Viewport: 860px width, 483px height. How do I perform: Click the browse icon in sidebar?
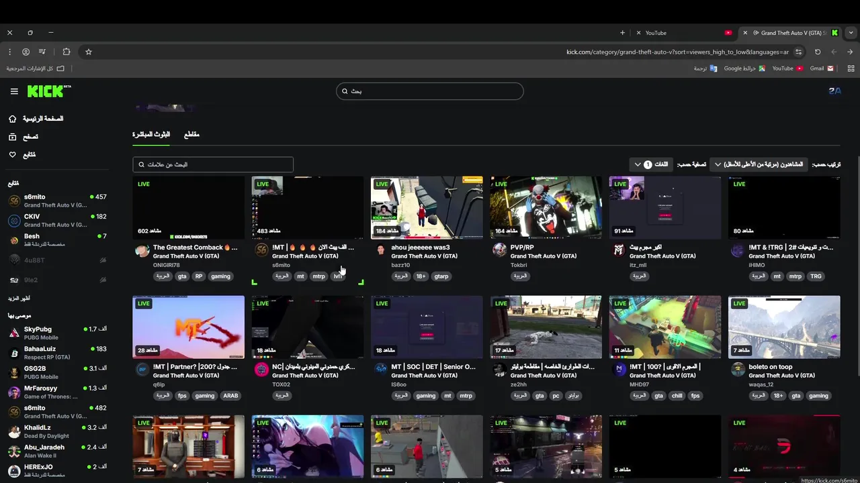[12, 137]
